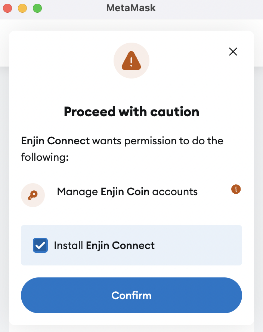263x332 pixels.
Task: Open the info tooltip for the account permission
Action: tap(236, 189)
